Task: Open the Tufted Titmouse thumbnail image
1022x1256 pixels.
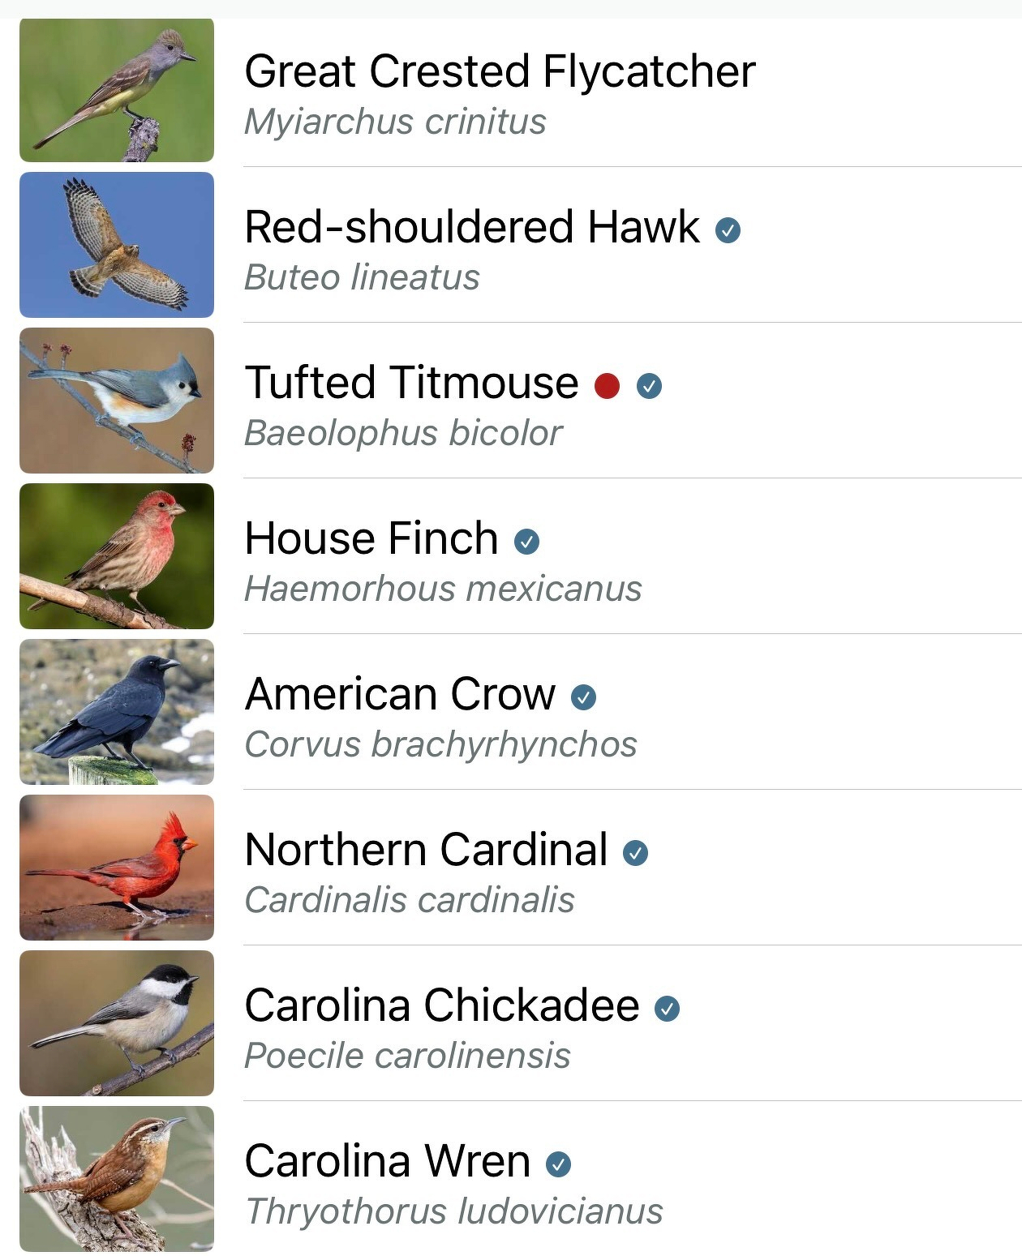Action: click(x=117, y=401)
